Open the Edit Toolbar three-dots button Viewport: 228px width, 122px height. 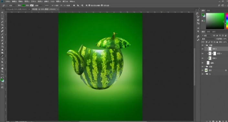pos(2,75)
